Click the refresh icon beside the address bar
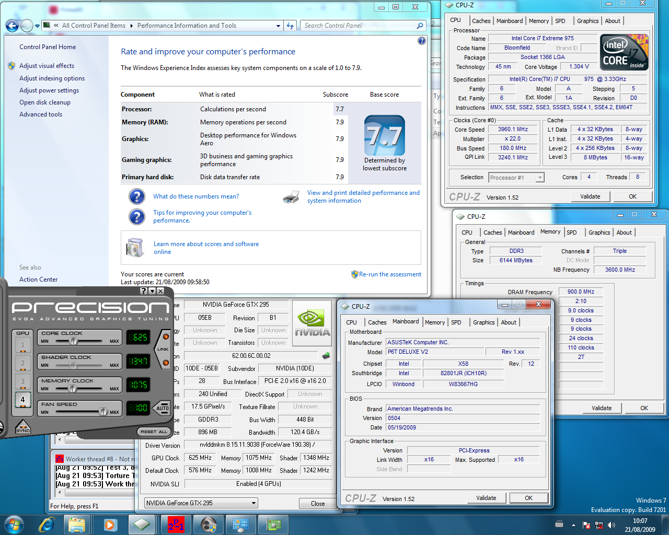Viewport: 669px width, 535px height. pyautogui.click(x=290, y=26)
